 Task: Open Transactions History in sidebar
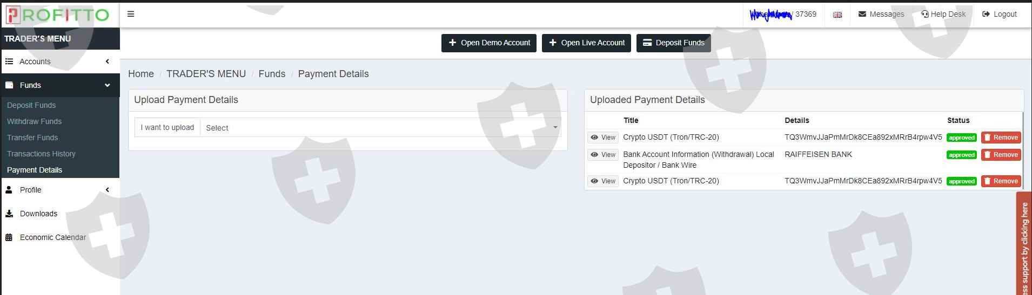pyautogui.click(x=41, y=154)
